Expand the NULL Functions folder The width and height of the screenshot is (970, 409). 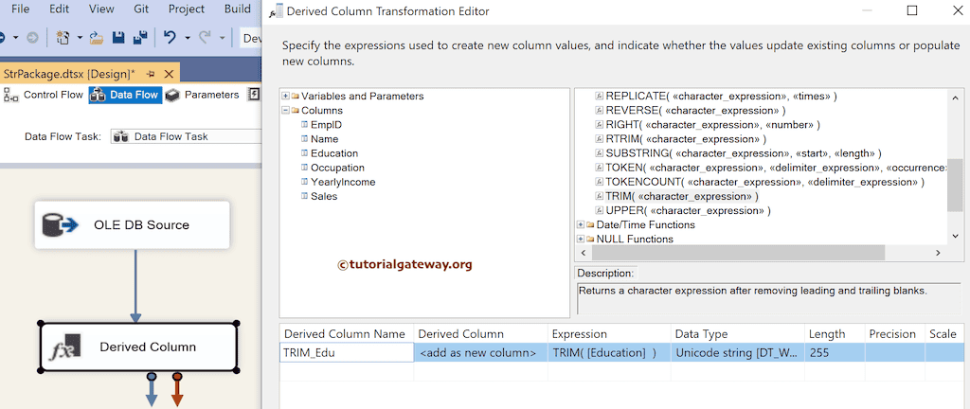tap(581, 240)
